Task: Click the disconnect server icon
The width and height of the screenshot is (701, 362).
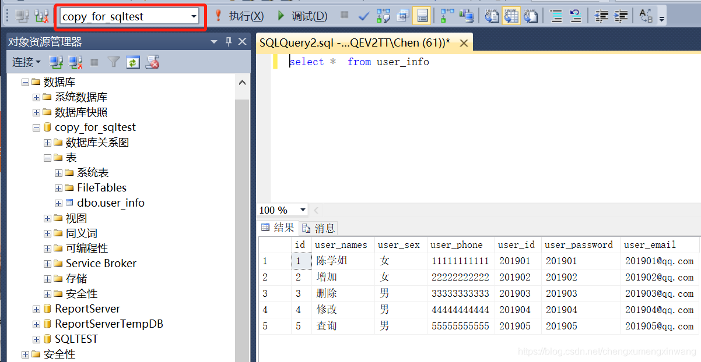Action: 76,62
